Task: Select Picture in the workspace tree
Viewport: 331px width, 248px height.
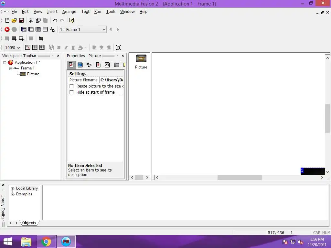Action: point(33,74)
